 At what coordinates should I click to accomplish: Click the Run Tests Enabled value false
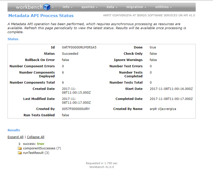[x=65, y=115]
